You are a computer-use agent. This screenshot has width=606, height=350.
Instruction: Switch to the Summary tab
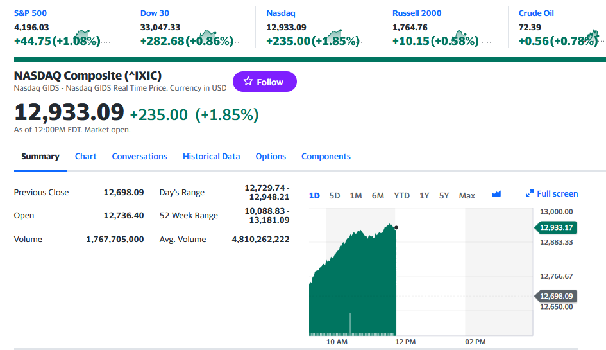(40, 157)
